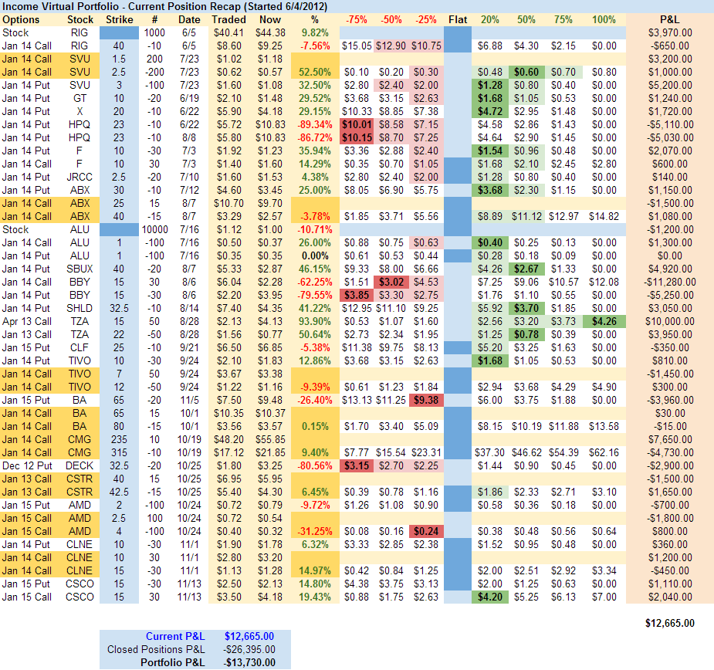Select the Flat column header

click(457, 19)
